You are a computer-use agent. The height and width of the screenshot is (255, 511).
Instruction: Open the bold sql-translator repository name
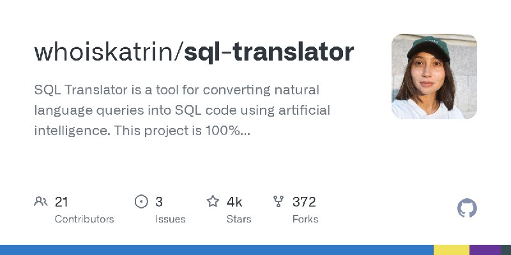[269, 53]
